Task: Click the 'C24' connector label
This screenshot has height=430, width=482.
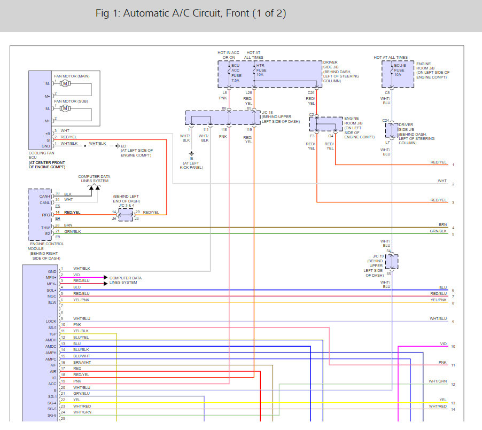Action: [385, 121]
